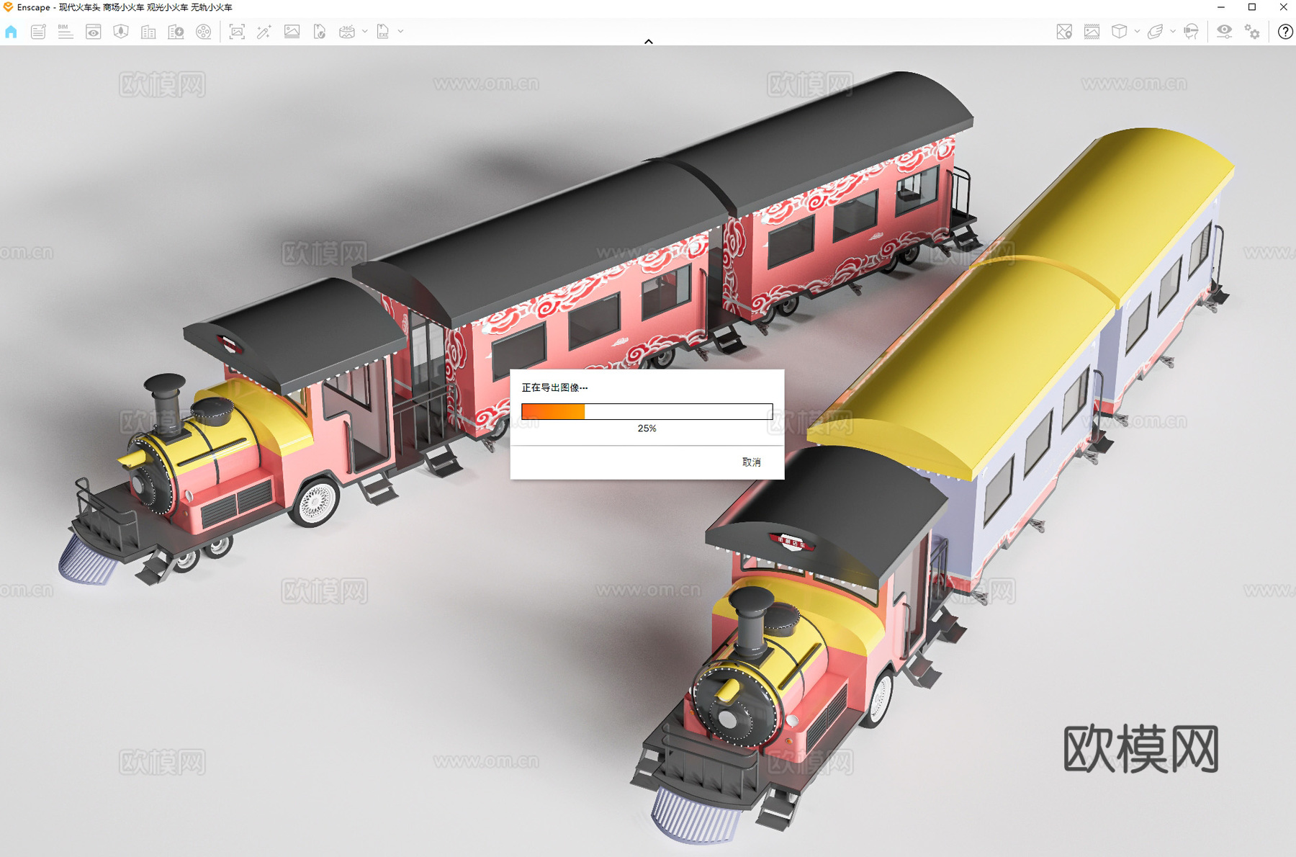Collapse the toolbar using the top chevron
Viewport: 1296px width, 857px height.
[648, 42]
